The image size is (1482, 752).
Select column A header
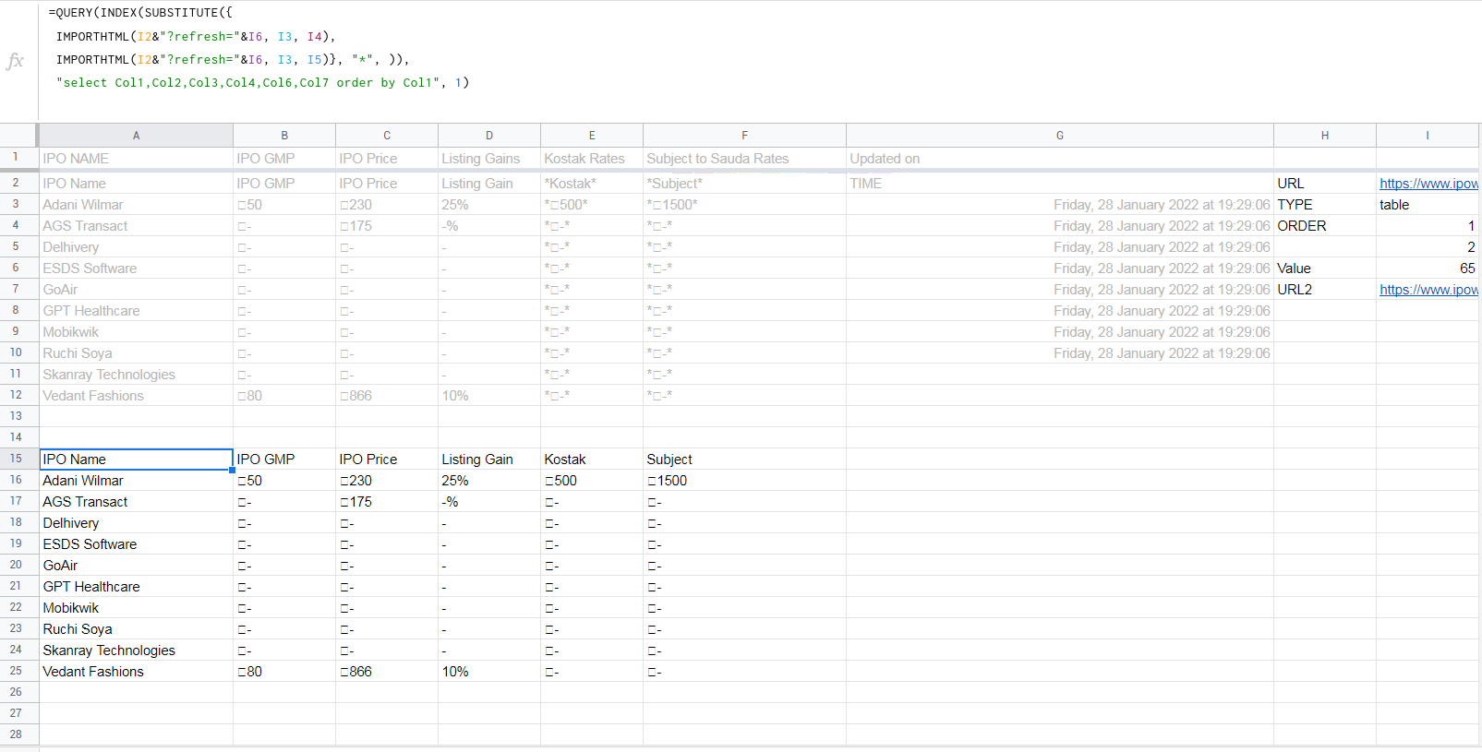click(x=136, y=136)
